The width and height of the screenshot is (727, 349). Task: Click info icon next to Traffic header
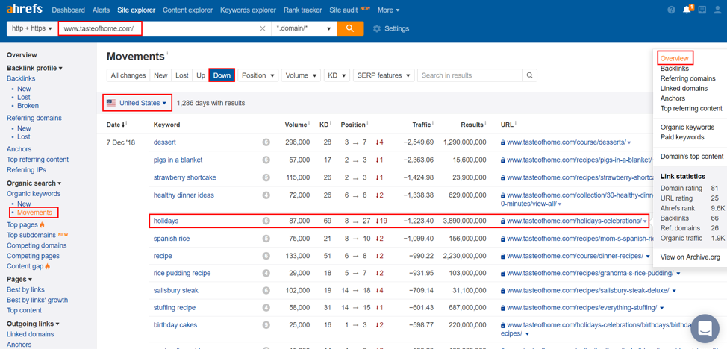click(x=433, y=123)
